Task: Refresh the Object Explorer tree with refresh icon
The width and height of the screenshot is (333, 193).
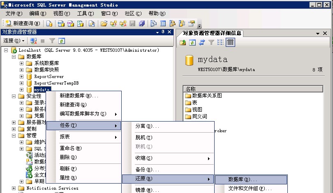Action: point(62,41)
